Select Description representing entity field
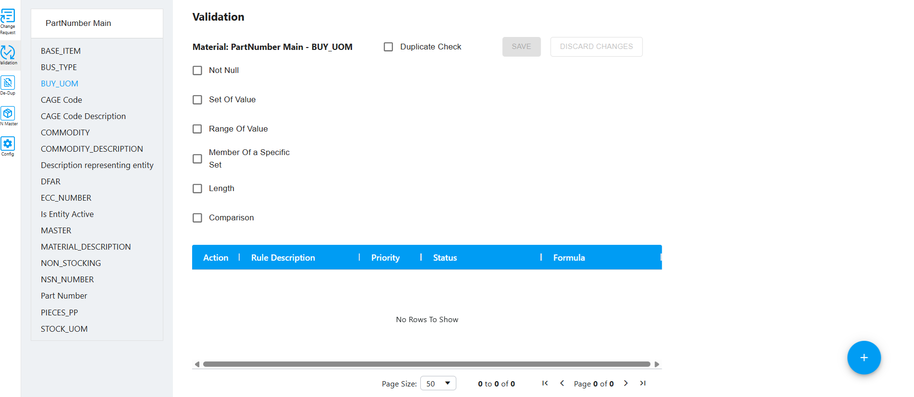Image resolution: width=914 pixels, height=397 pixels. point(97,165)
